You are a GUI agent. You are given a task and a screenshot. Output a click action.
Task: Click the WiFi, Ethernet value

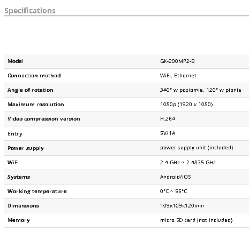[x=178, y=76]
